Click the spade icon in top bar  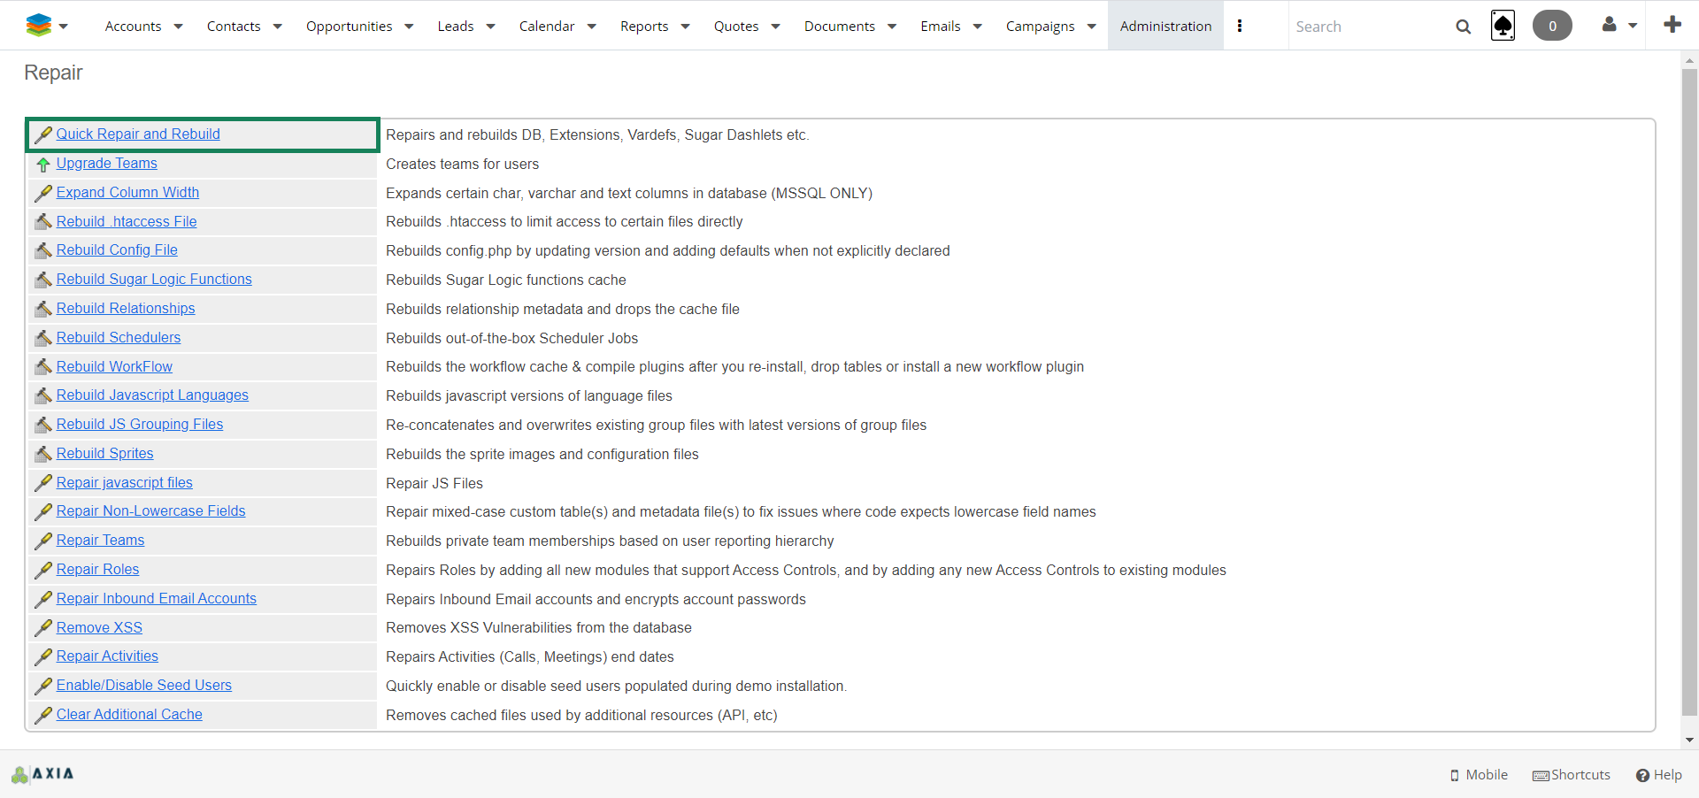click(x=1503, y=26)
